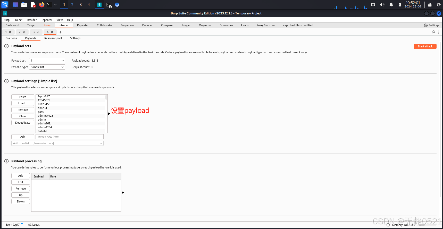Viewport: 443px width, 229px height.
Task: Click the Enter a new item field
Action: (x=70, y=137)
